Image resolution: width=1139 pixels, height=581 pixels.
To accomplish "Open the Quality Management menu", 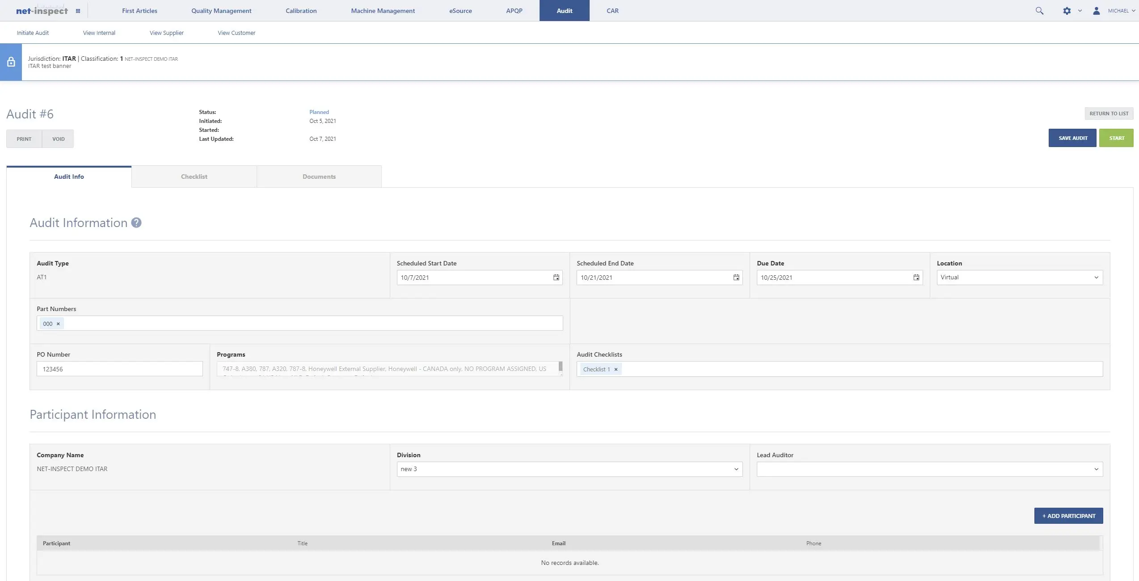I will coord(221,10).
